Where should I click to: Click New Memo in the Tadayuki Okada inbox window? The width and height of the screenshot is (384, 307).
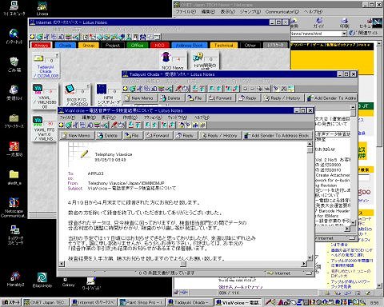(x=140, y=98)
